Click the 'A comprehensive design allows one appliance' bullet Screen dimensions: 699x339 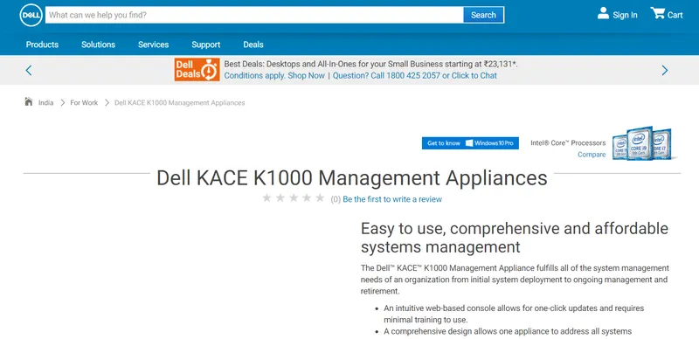508,331
